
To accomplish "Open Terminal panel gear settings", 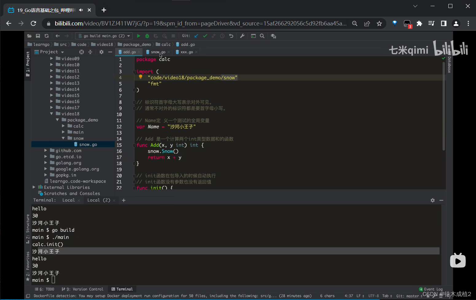I will click(x=433, y=200).
